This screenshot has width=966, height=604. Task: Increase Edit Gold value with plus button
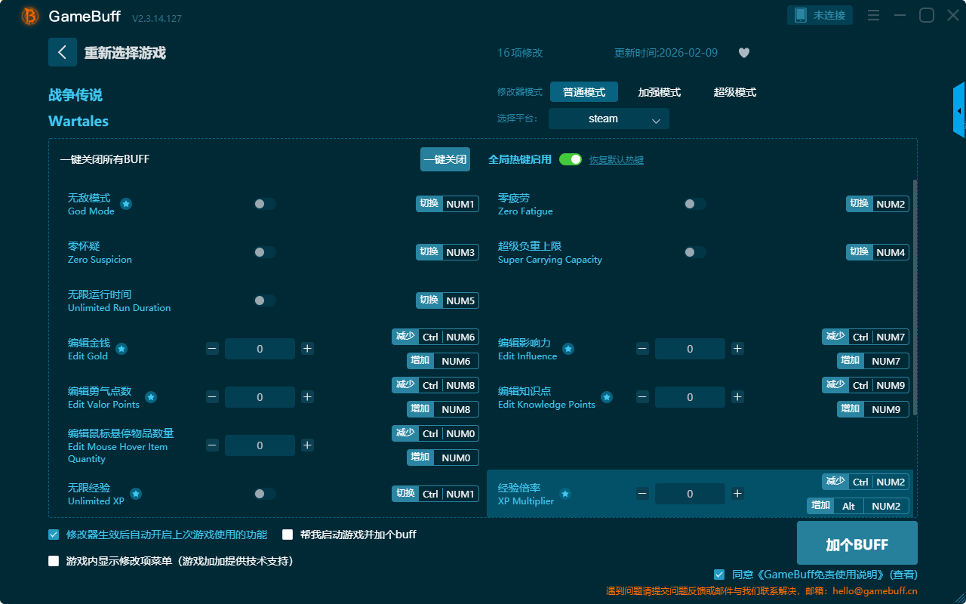[x=307, y=349]
